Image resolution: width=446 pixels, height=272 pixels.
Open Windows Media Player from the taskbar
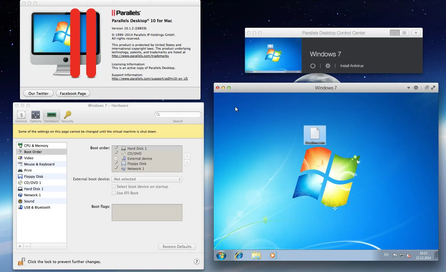click(273, 255)
